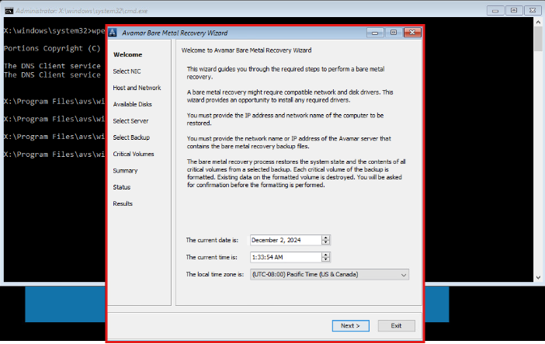
Task: Click cmd window scrollbar up arrow
Action: click(538, 22)
